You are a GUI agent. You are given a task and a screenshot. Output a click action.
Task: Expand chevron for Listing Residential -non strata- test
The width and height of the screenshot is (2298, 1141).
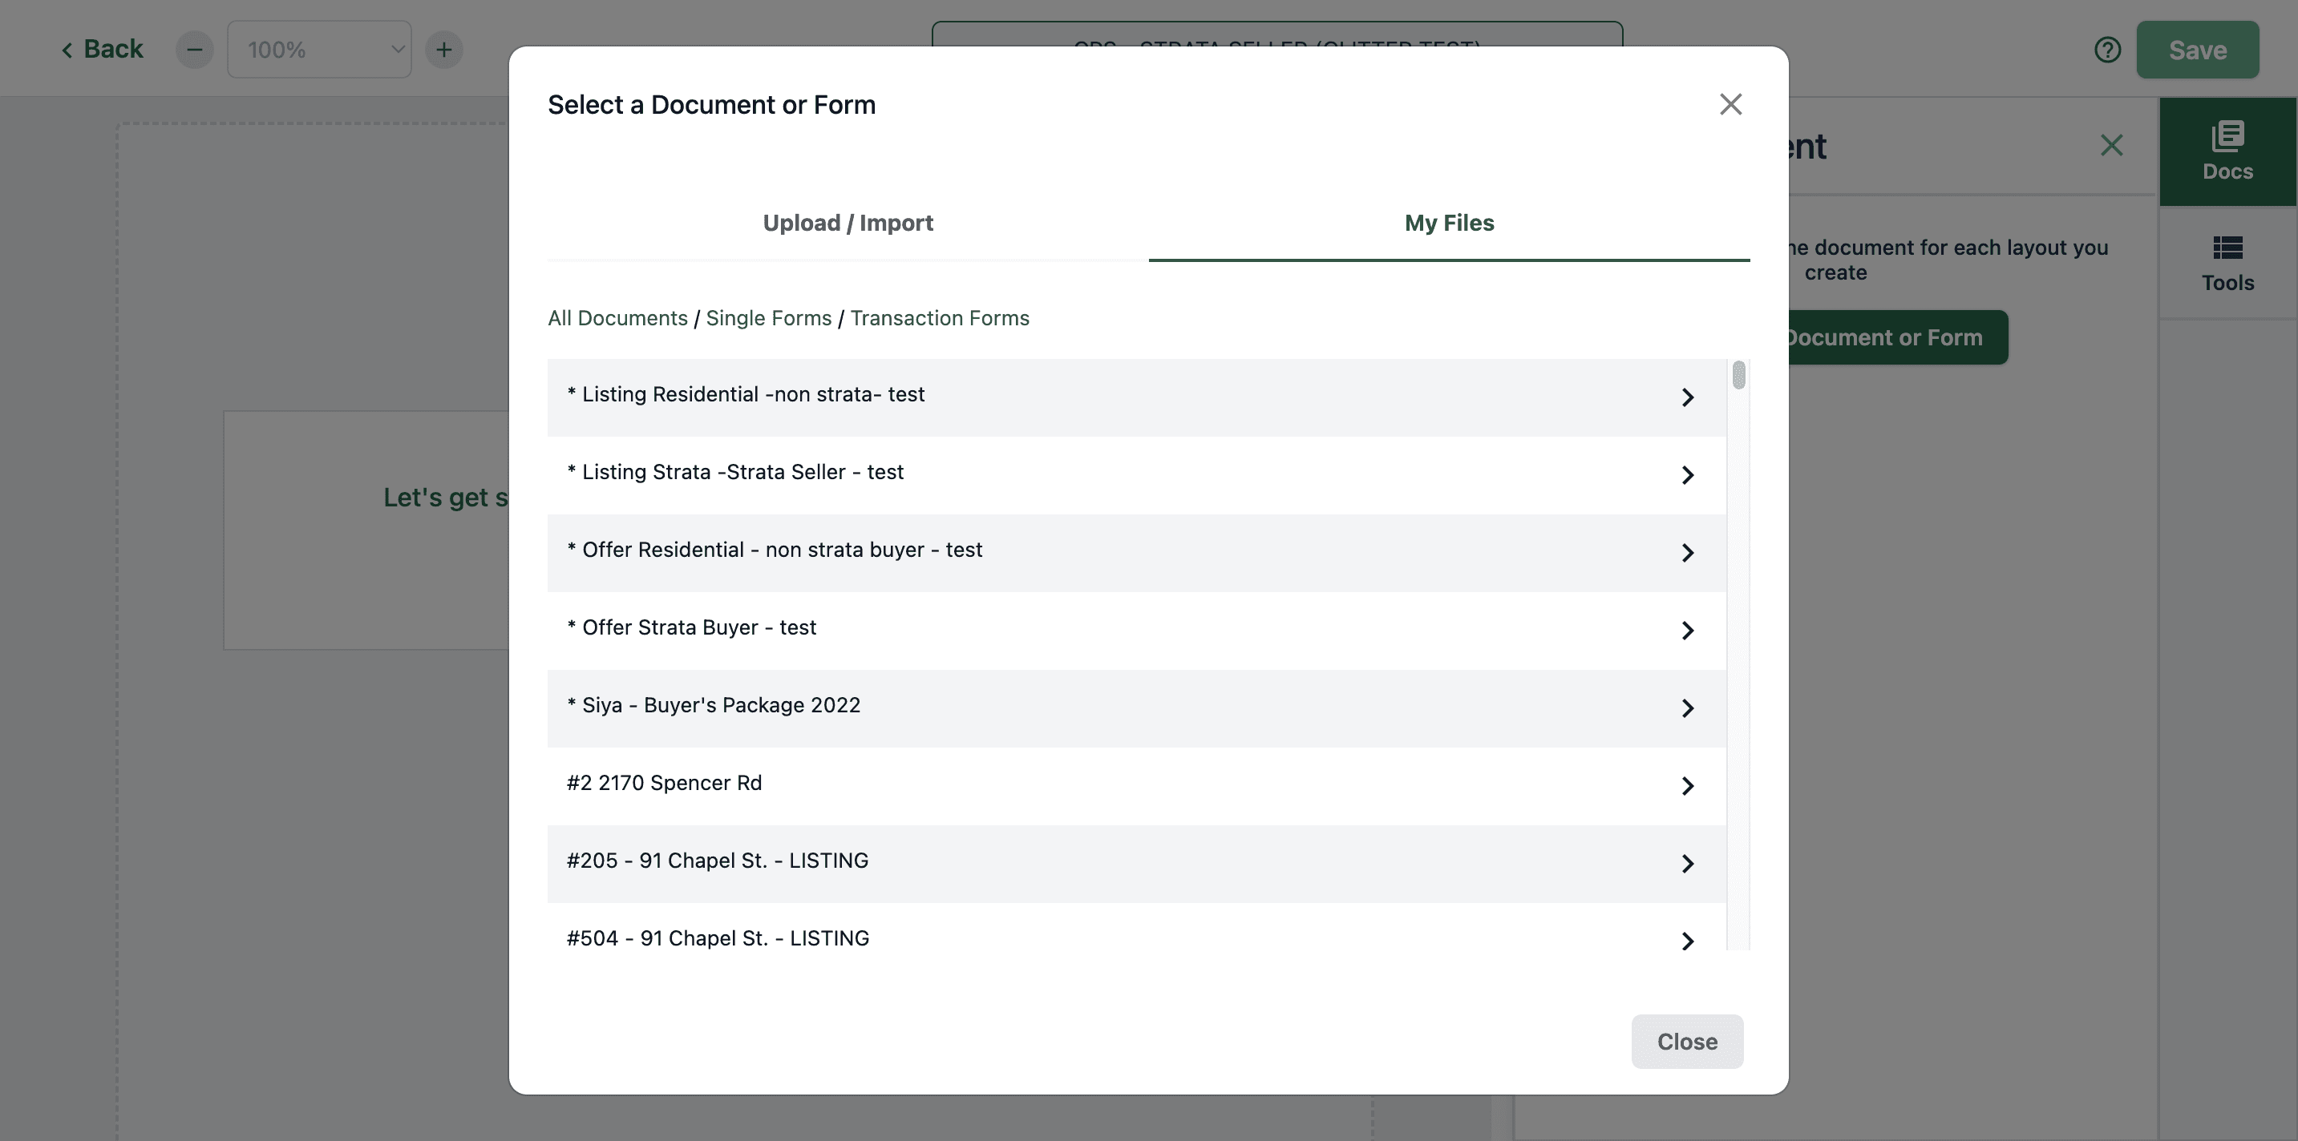pos(1687,397)
